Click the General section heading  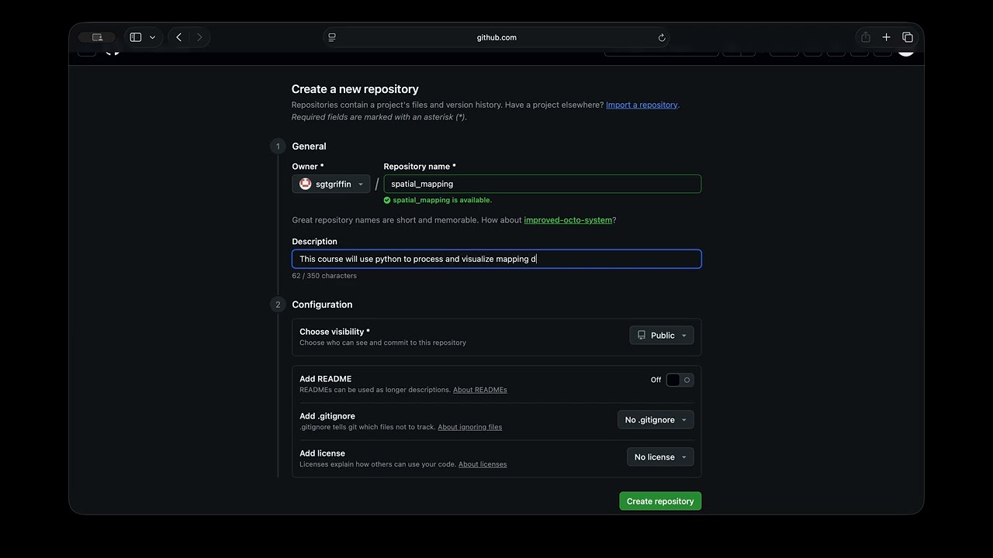(x=309, y=146)
